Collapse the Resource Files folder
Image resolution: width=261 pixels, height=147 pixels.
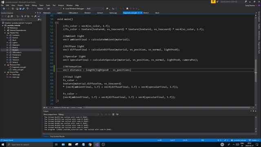[x=5, y=65]
